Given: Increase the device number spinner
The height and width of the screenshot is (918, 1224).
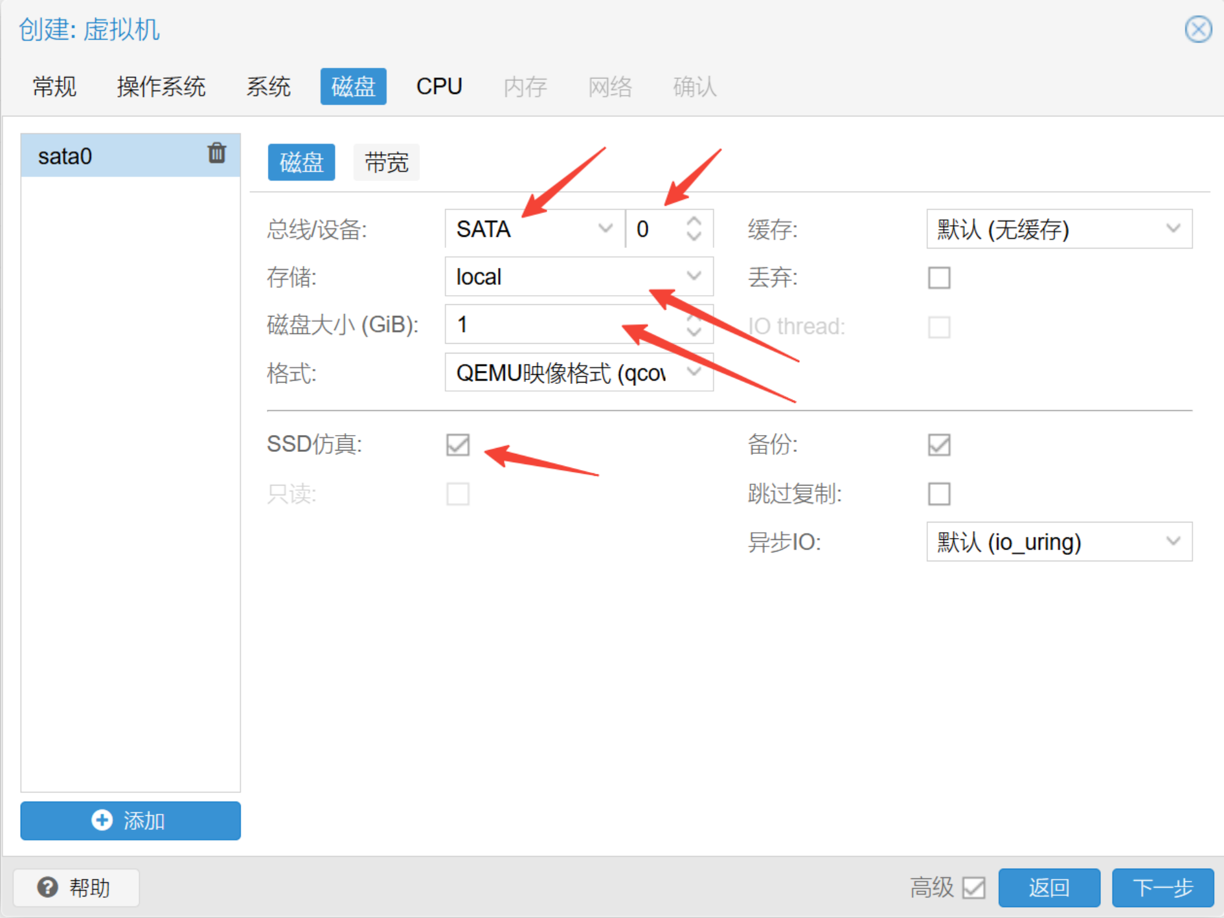Looking at the screenshot, I should tap(694, 221).
